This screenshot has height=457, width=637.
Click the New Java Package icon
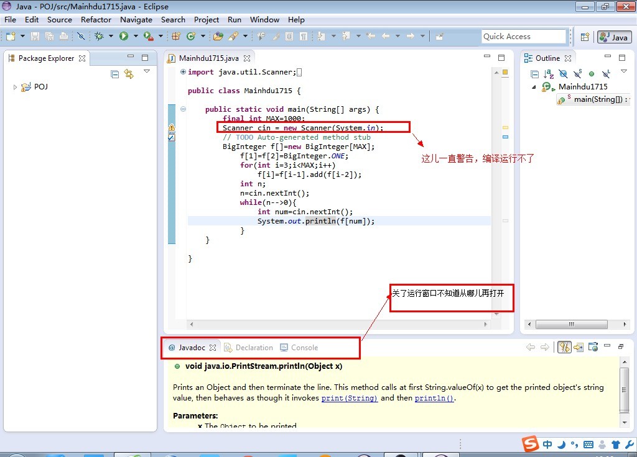coord(176,37)
